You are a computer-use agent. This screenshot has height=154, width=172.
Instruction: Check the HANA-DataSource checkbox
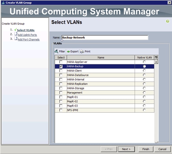pos(61,75)
